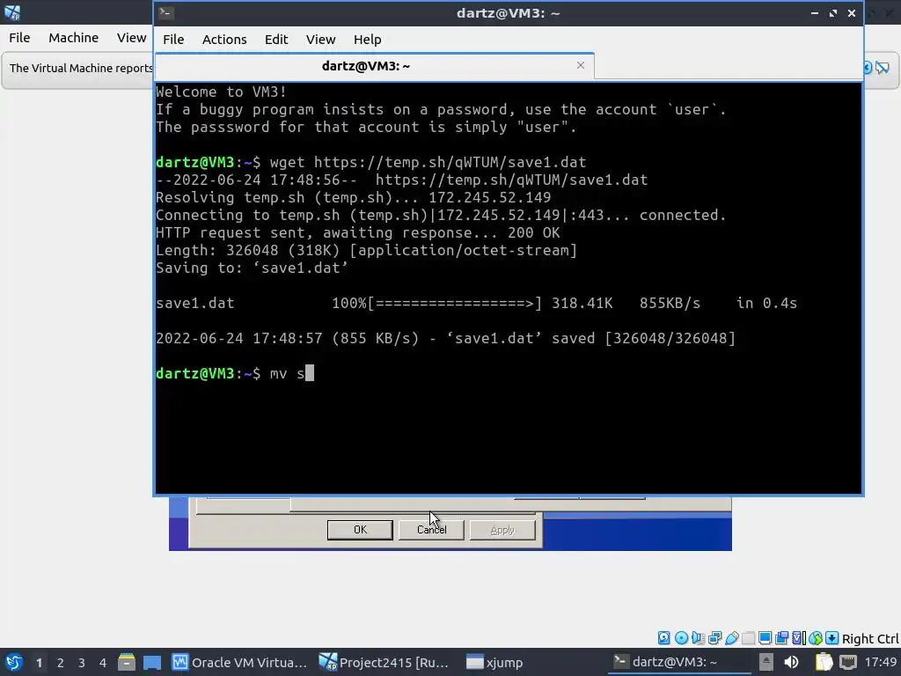Screen dimensions: 901x676
Task: Click the 'Saving to: save1.dat' line
Action: click(252, 268)
